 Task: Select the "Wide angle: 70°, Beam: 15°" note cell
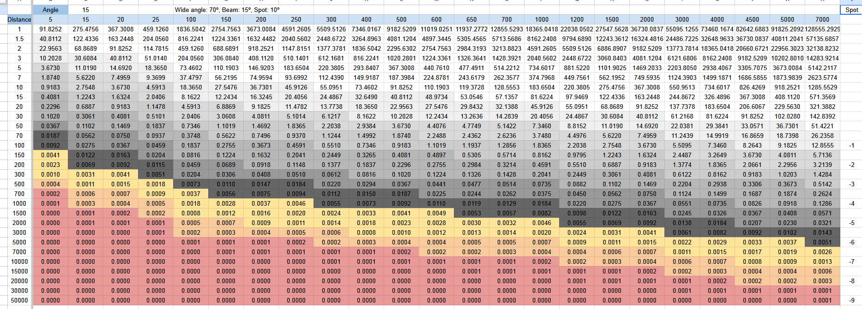[x=227, y=10]
